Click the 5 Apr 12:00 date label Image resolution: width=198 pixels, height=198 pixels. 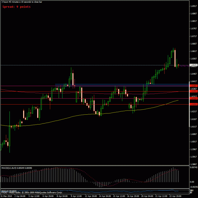click(x=34, y=196)
